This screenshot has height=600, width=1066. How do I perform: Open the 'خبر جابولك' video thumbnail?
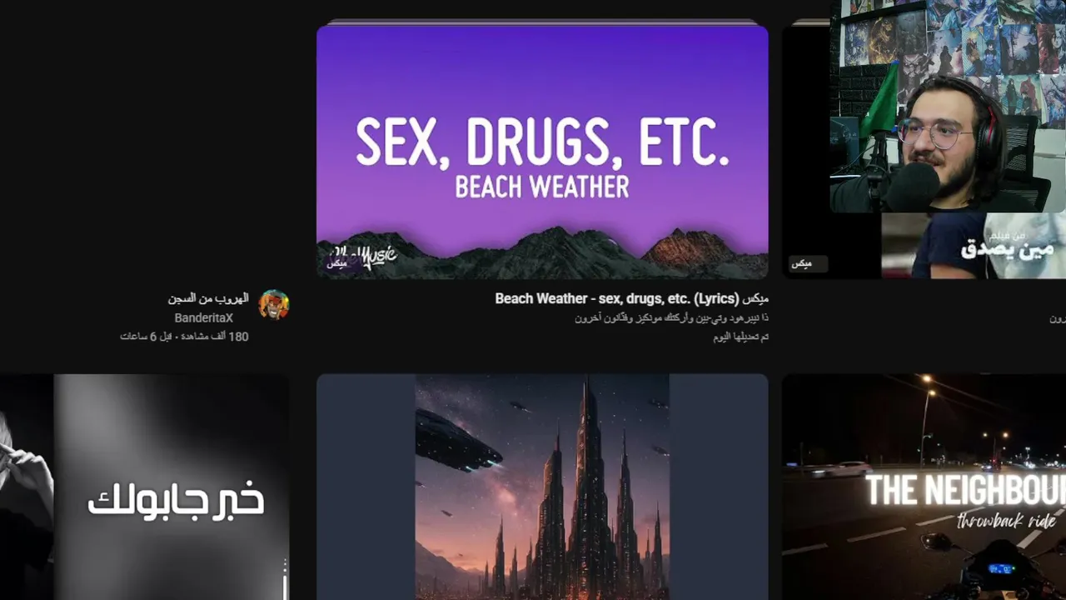[144, 487]
